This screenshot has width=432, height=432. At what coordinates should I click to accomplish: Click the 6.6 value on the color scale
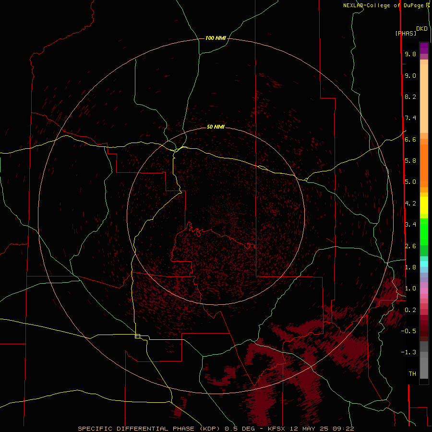click(x=410, y=140)
